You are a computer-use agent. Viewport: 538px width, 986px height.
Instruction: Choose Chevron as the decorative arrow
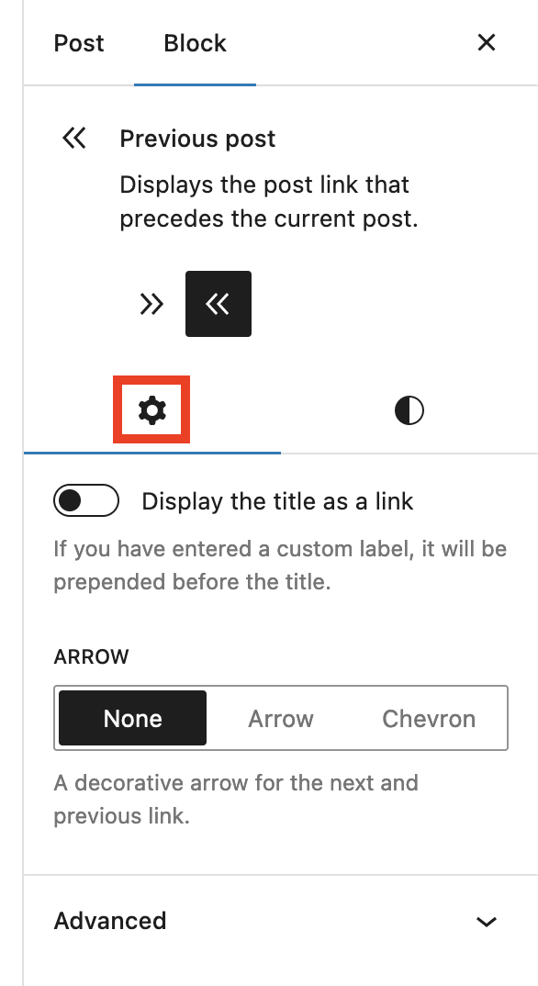(427, 718)
